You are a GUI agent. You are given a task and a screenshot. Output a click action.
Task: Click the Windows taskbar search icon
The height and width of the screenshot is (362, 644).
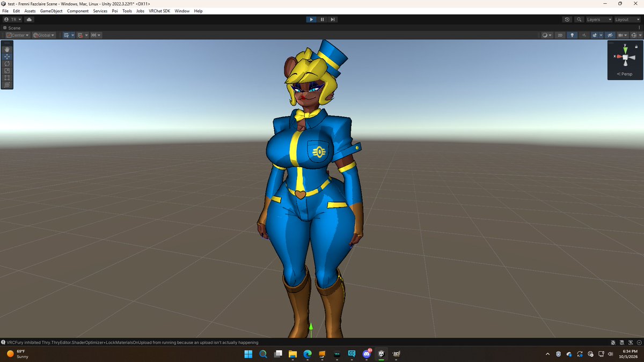pos(263,354)
